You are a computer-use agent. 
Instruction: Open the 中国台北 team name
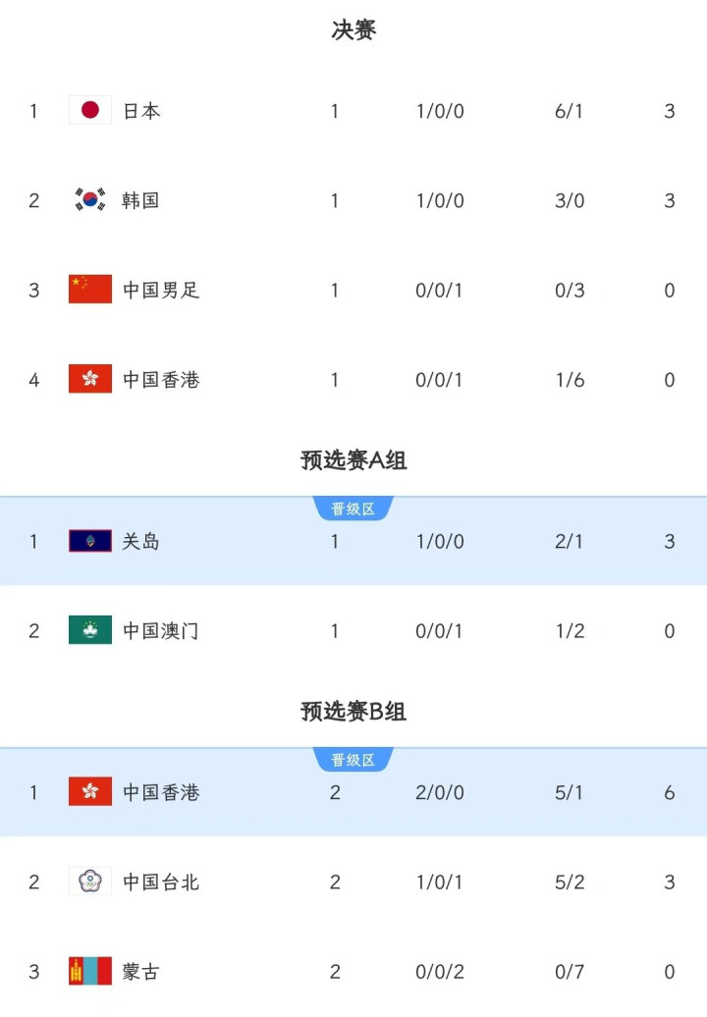click(x=161, y=882)
